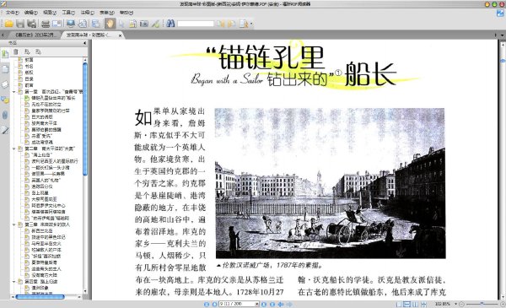Collapse the bookmarks panel with left arrow
The image size is (506, 308).
pyautogui.click(x=85, y=43)
